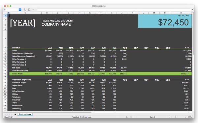Click the [YEAR] title cell
Image resolution: width=198 pixels, height=123 pixels.
click(23, 23)
